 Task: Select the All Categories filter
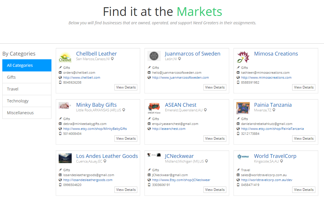27,65
